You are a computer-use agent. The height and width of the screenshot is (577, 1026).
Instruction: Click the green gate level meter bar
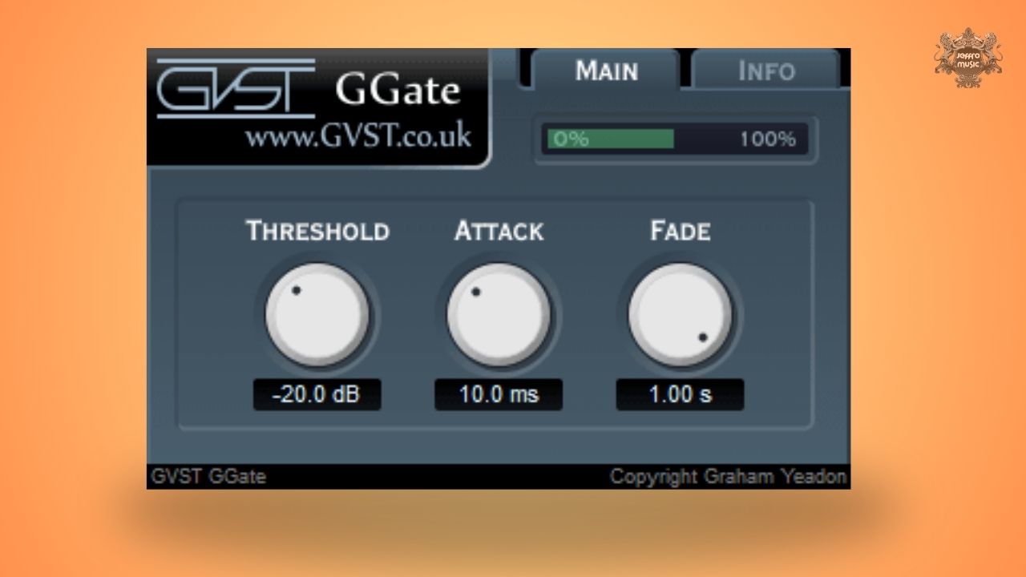click(x=611, y=139)
